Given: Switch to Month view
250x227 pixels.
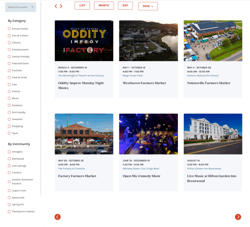Looking at the screenshot, I should tap(104, 6).
